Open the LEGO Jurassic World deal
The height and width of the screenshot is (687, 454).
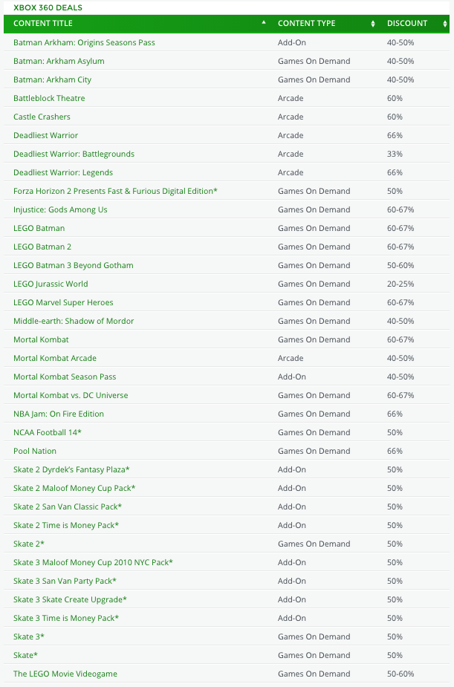51,284
